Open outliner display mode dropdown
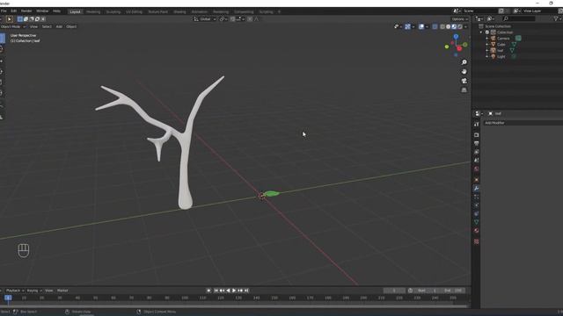The height and width of the screenshot is (316, 563). pos(479,18)
